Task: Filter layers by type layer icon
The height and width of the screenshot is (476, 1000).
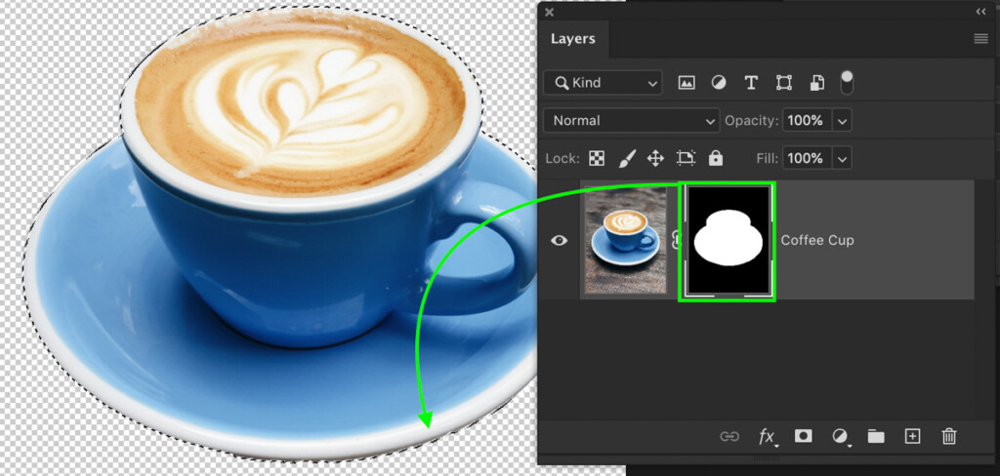Action: [751, 83]
